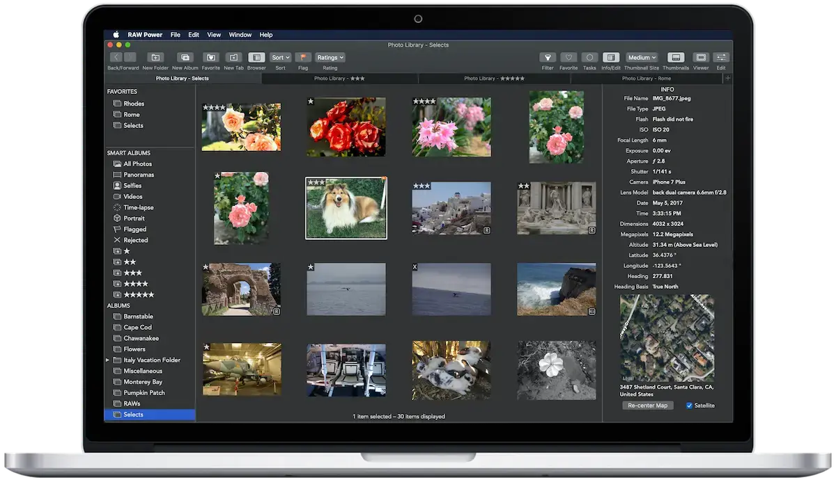
Task: Click the Flag icon in the toolbar
Action: click(x=303, y=58)
